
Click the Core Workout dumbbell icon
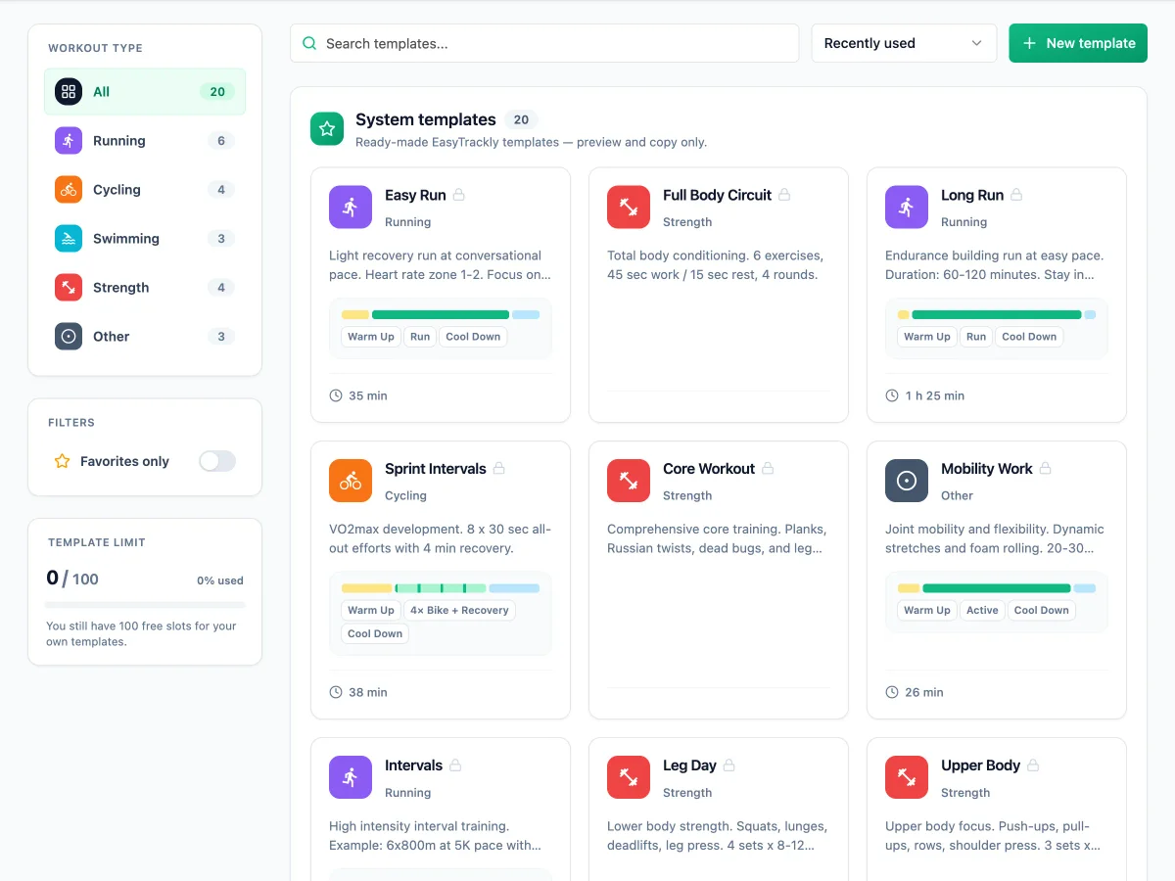point(629,481)
